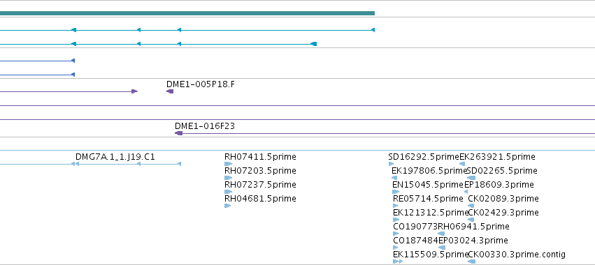Select the EK263921.5prime feature label
The image size is (595, 265).
[x=498, y=157]
